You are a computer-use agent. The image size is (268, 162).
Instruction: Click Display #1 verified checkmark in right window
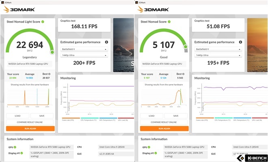(156, 153)
